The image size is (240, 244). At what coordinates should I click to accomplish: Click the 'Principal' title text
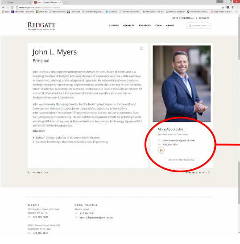coord(41,61)
